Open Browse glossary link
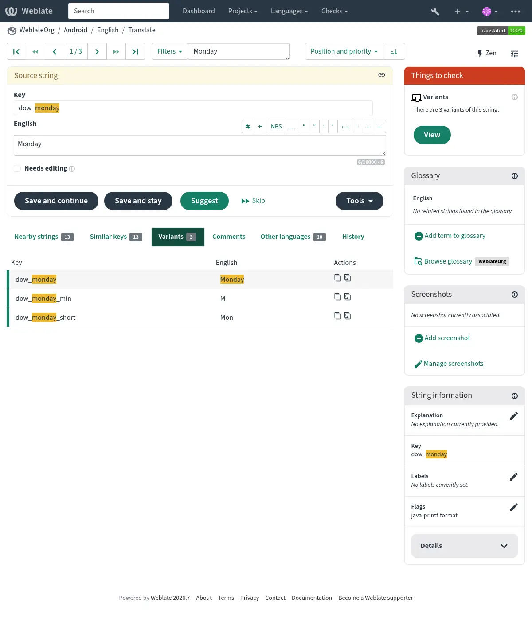 pyautogui.click(x=443, y=261)
